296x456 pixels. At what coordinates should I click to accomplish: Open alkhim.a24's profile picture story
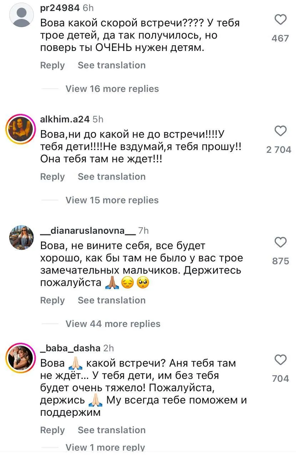(x=21, y=128)
